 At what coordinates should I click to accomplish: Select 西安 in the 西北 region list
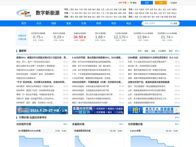tap(136, 17)
